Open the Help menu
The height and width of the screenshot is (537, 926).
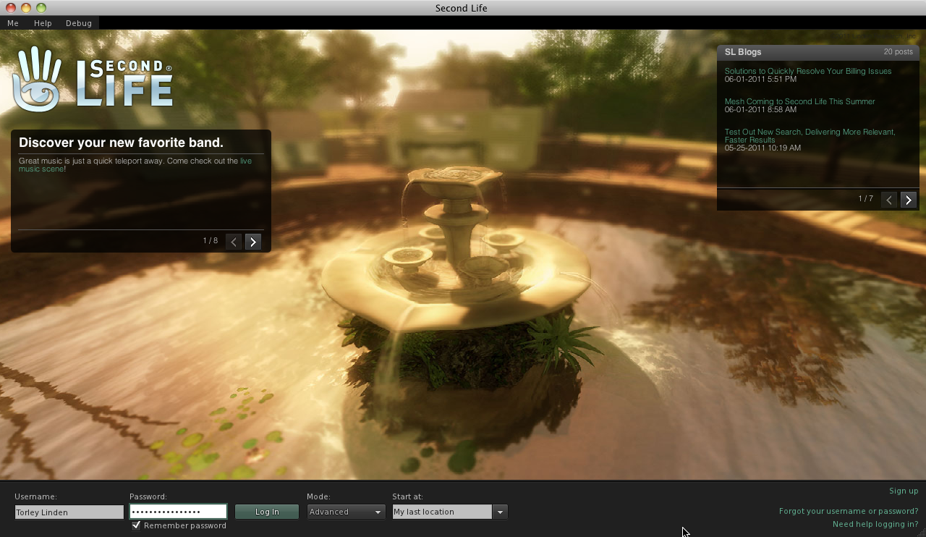(x=43, y=23)
